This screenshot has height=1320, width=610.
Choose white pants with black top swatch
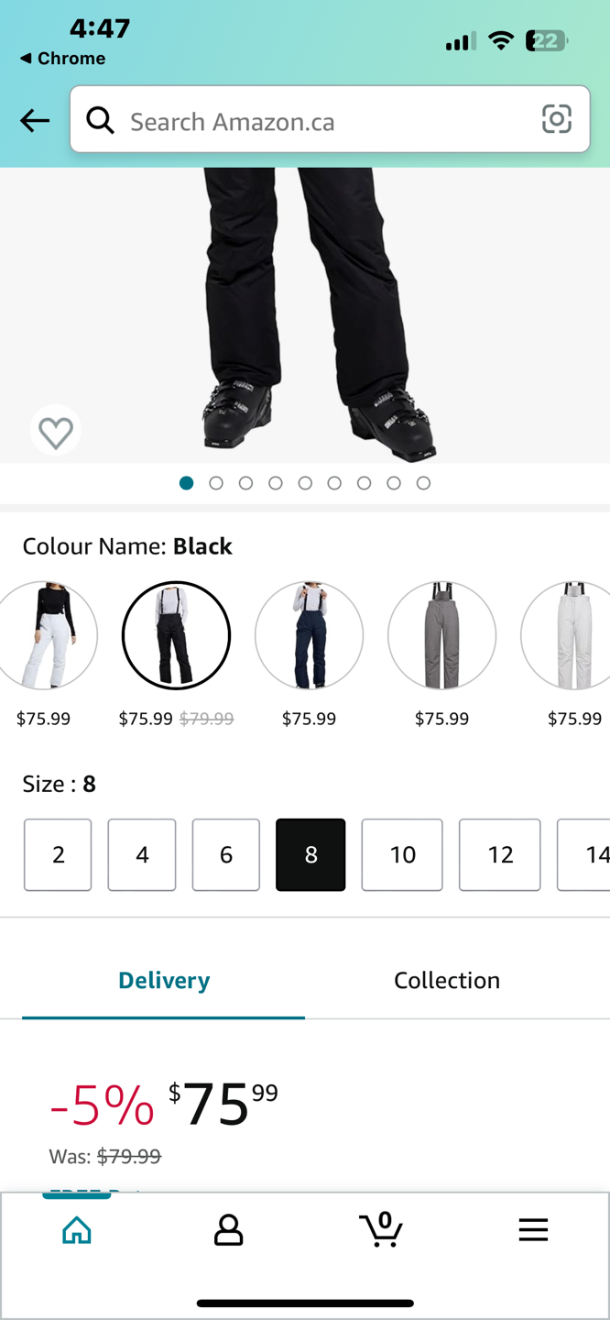pos(46,635)
